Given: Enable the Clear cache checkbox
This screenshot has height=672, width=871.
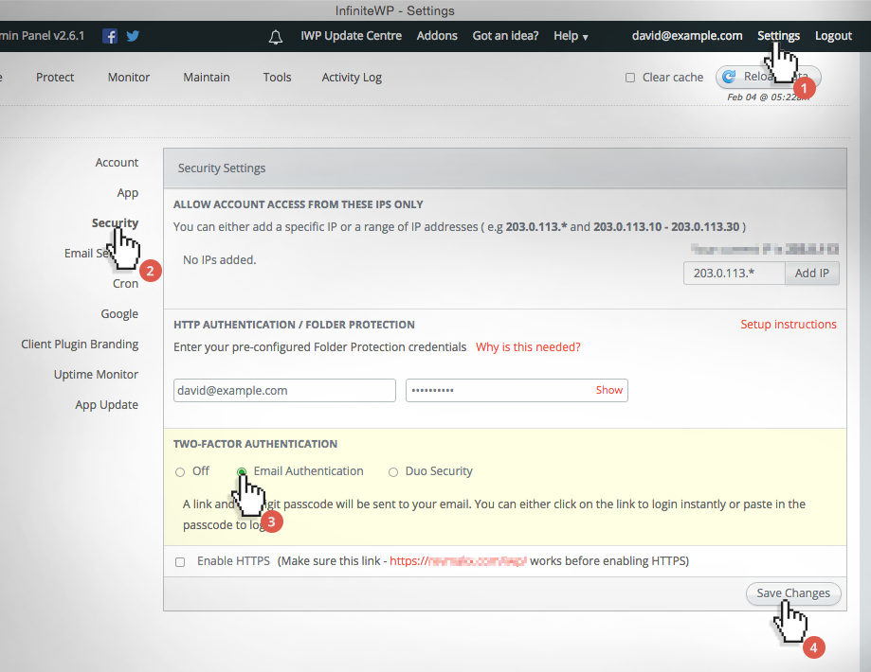Looking at the screenshot, I should (627, 77).
